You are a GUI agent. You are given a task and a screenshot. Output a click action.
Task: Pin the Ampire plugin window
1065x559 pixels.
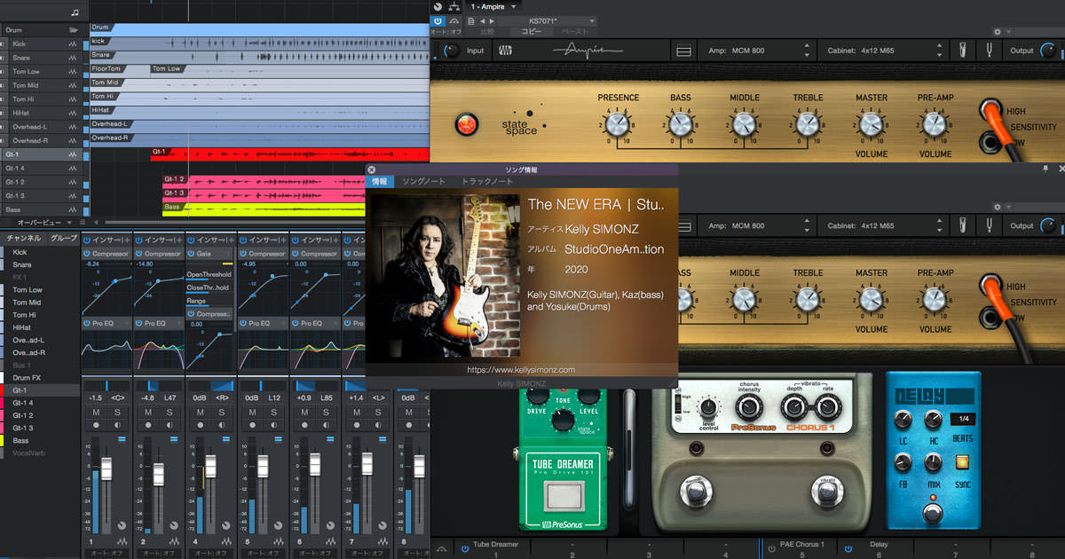tap(1045, 168)
